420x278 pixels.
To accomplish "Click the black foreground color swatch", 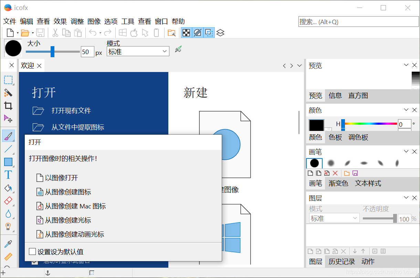I will pos(316,125).
